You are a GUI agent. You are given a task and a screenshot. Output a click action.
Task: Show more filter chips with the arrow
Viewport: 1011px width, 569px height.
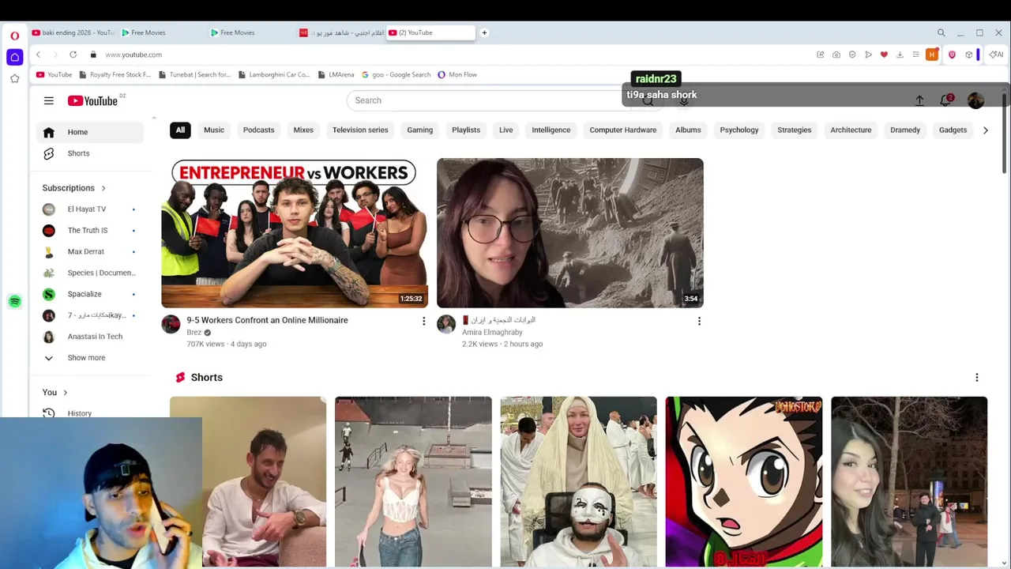pyautogui.click(x=985, y=130)
